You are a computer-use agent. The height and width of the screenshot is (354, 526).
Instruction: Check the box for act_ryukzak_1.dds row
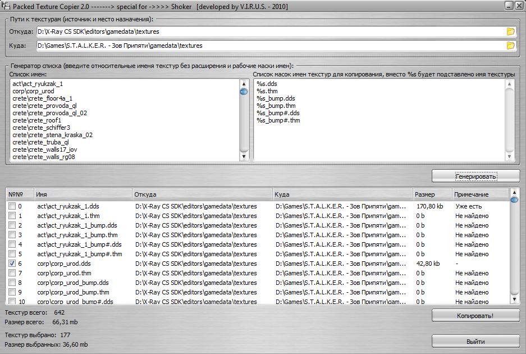(x=12, y=206)
